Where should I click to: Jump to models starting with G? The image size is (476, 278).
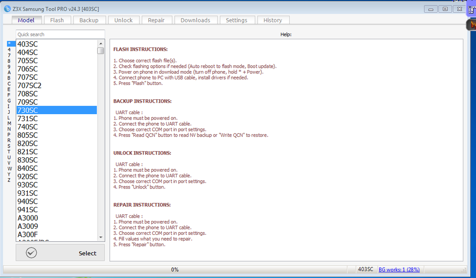pyautogui.click(x=9, y=101)
